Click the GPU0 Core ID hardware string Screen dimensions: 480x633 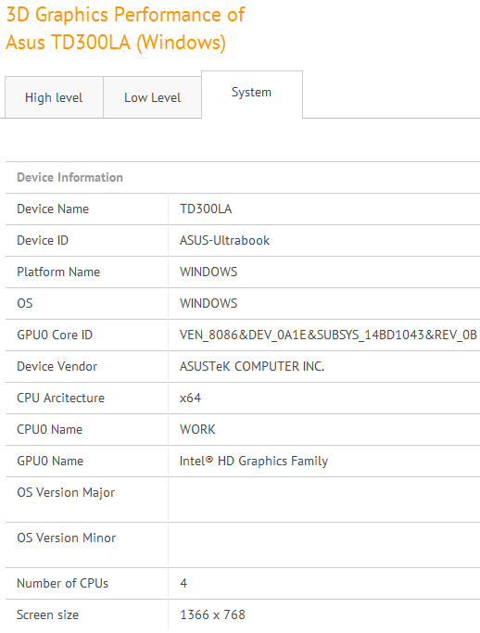(x=328, y=335)
